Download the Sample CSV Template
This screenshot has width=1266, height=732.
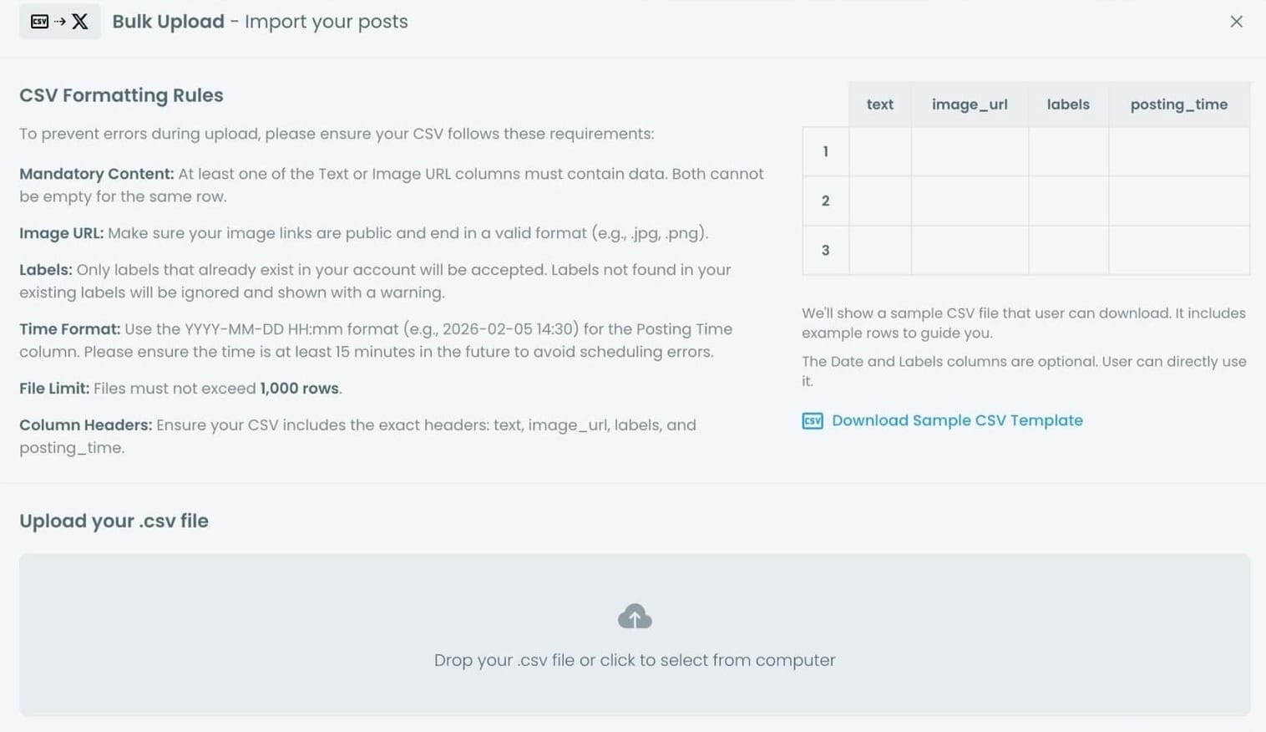point(955,420)
